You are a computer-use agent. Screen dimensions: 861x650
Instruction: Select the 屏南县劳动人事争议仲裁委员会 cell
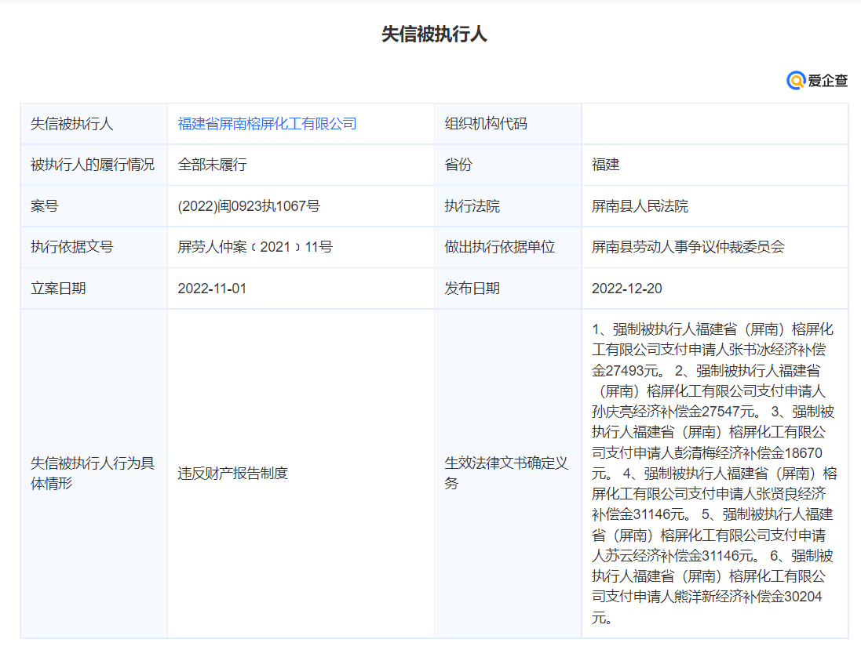coord(688,247)
